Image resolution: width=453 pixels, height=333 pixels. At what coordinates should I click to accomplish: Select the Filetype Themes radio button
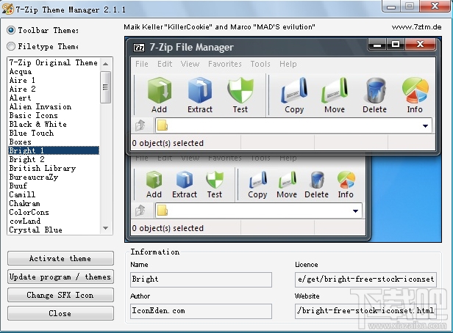pyautogui.click(x=11, y=46)
